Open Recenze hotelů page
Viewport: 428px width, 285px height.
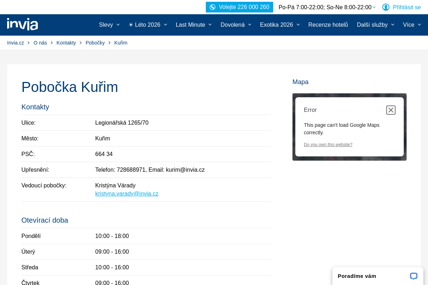tap(328, 25)
